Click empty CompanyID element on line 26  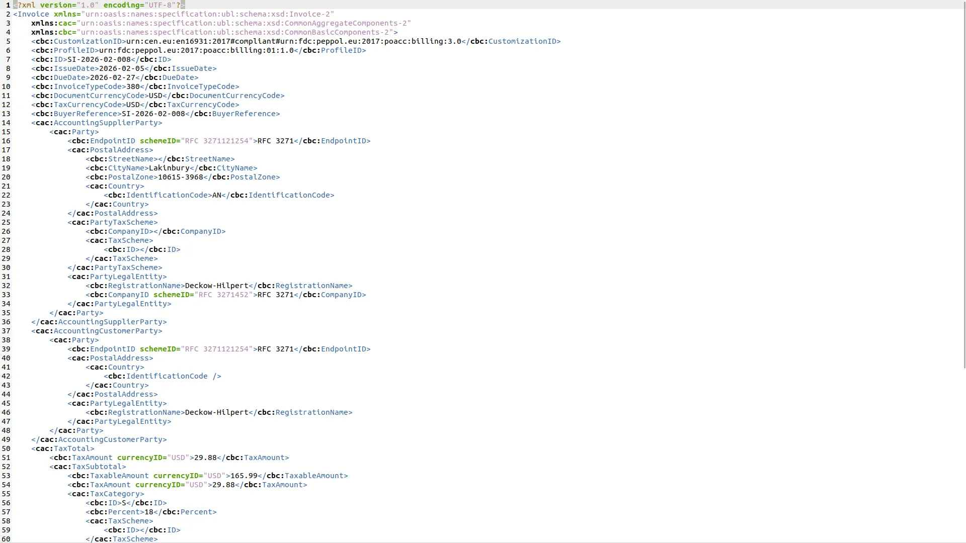click(155, 231)
